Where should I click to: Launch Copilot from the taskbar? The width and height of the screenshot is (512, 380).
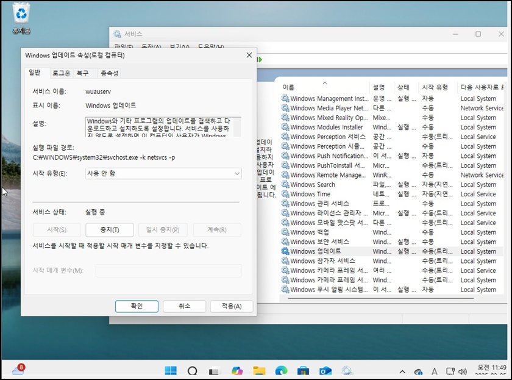click(x=237, y=371)
